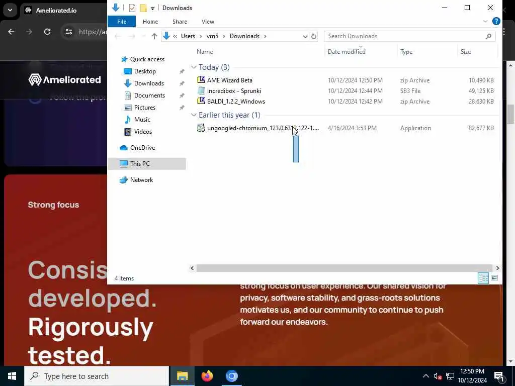This screenshot has width=515, height=386.
Task: Select the Incredibox - Sprunki file
Action: [x=234, y=91]
